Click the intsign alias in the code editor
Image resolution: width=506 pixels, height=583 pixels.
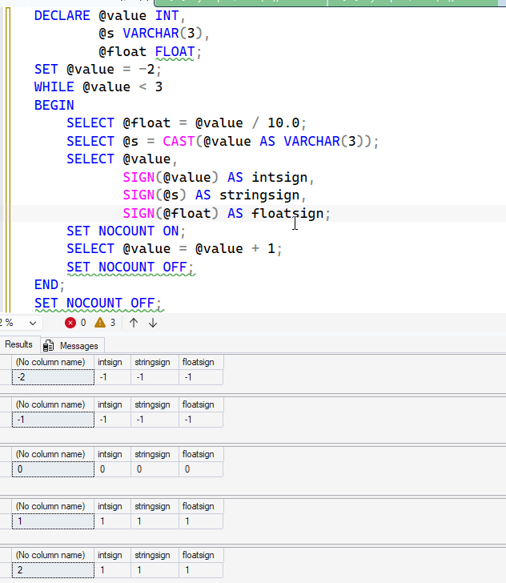[x=279, y=177]
